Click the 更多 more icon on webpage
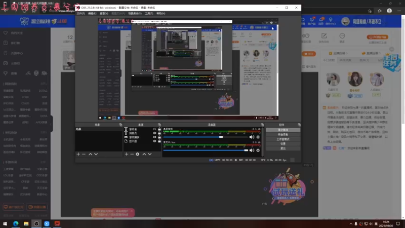This screenshot has height=228, width=405. pyautogui.click(x=342, y=37)
